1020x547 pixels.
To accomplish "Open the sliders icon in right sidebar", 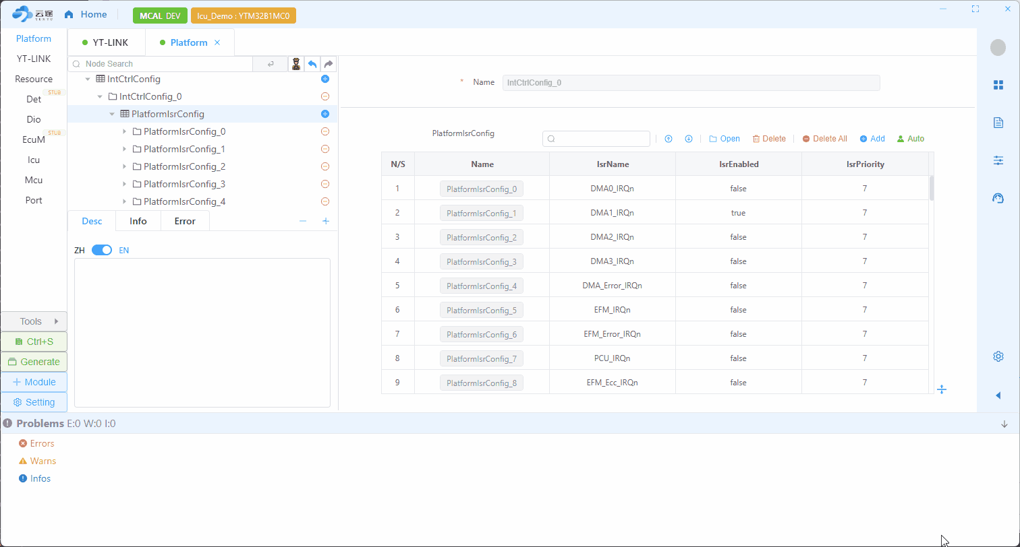I will [x=998, y=160].
